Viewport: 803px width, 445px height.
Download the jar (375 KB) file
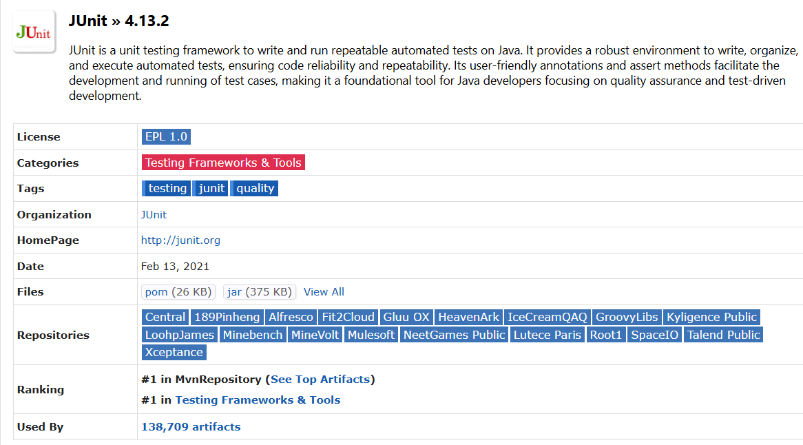260,292
